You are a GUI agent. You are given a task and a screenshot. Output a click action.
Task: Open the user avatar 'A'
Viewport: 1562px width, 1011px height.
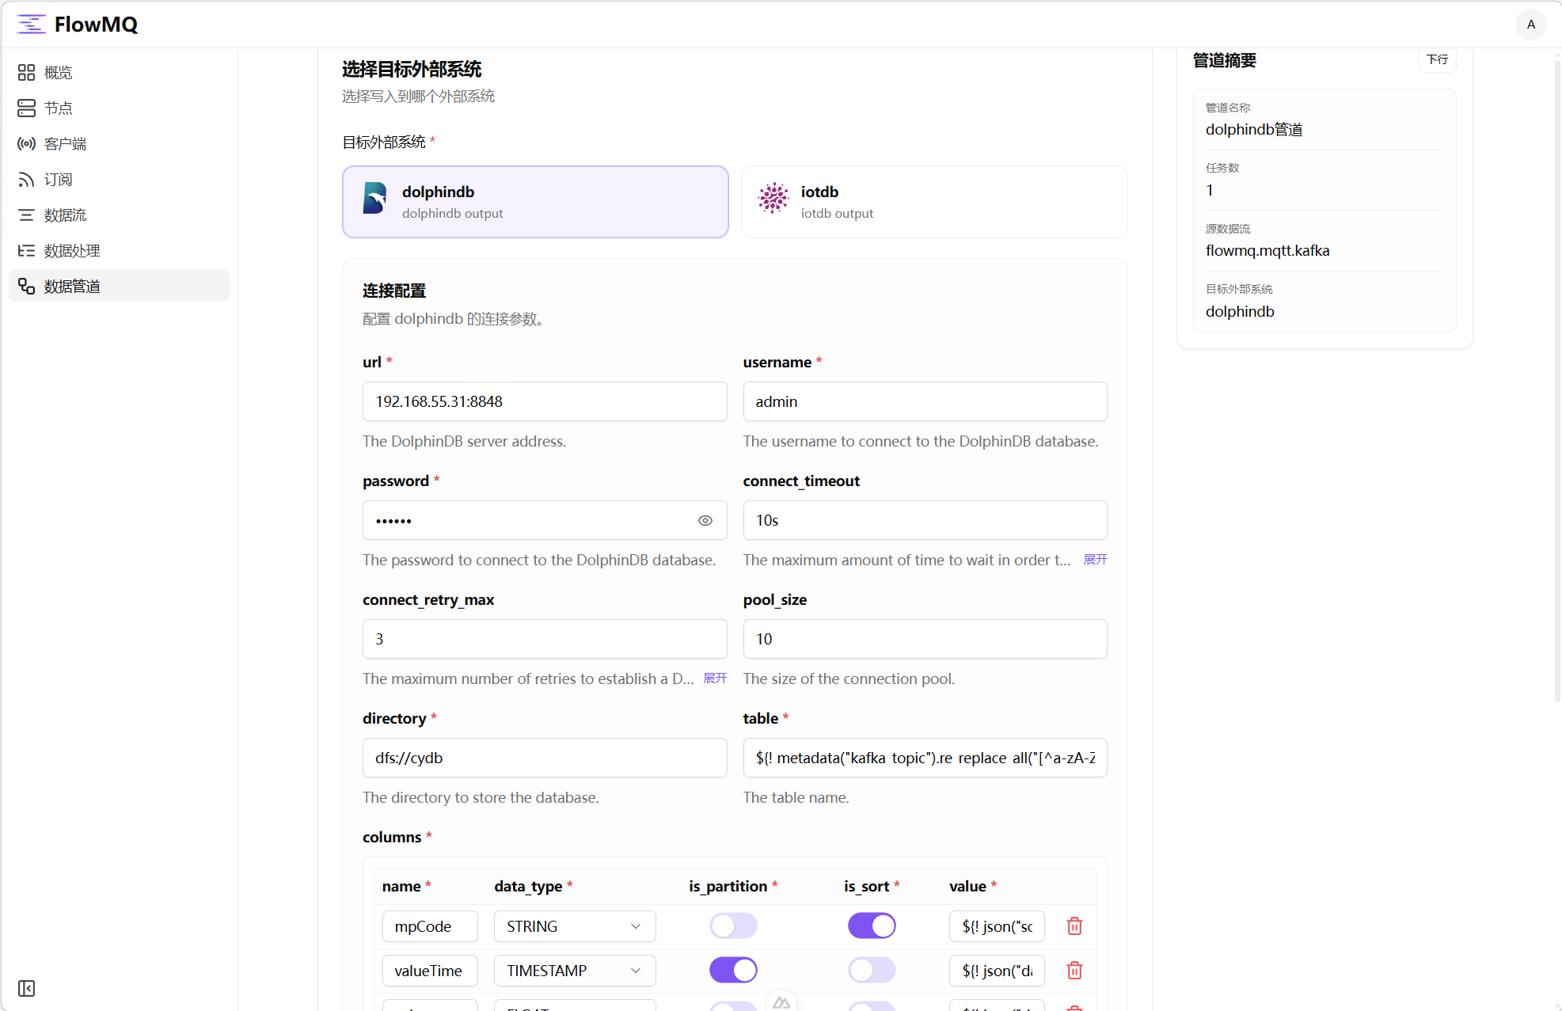[x=1530, y=25]
